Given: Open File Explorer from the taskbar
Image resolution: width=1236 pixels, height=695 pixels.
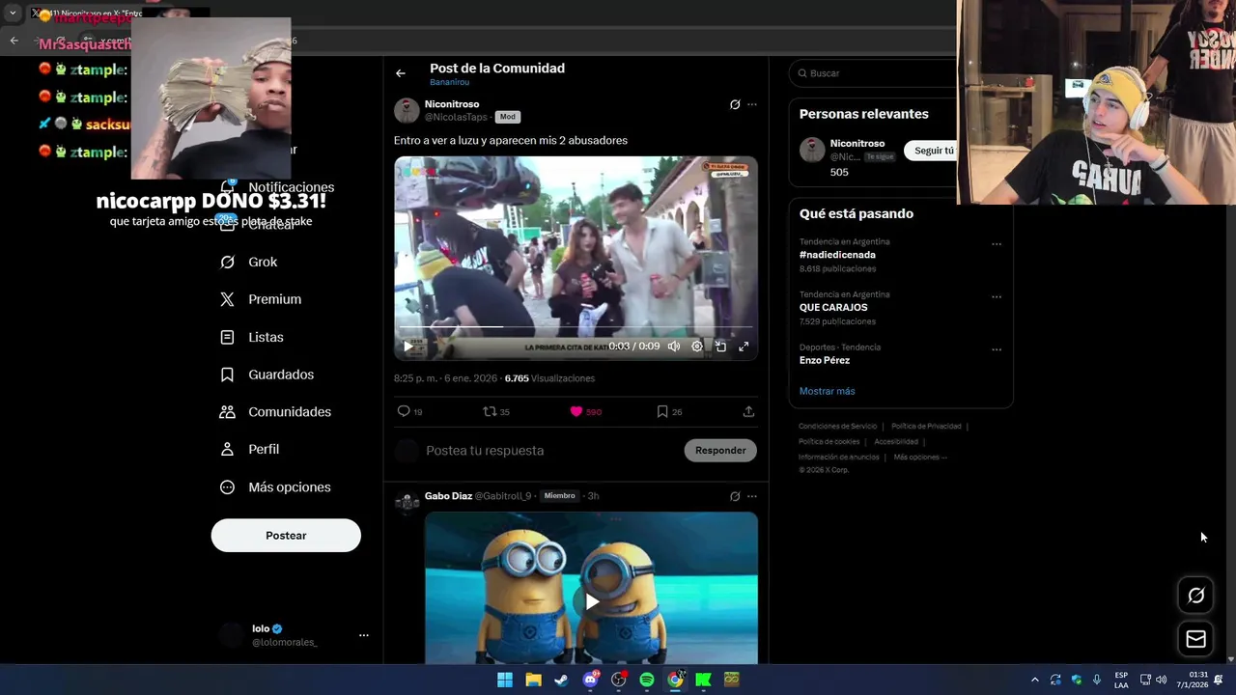Looking at the screenshot, I should coord(533,680).
